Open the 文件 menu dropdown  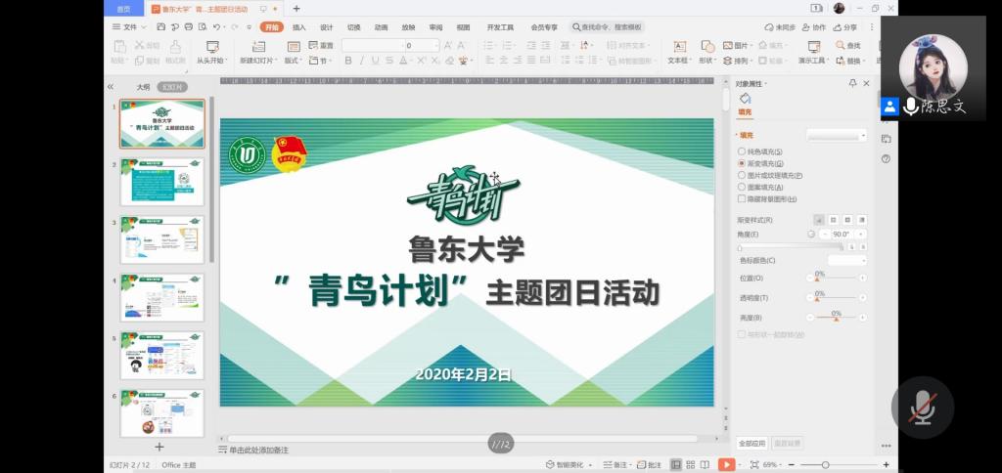click(130, 27)
